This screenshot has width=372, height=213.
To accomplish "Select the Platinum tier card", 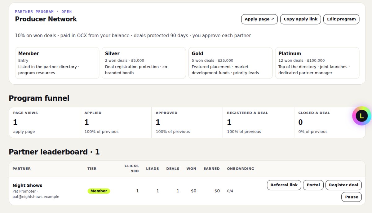I will coord(317,63).
